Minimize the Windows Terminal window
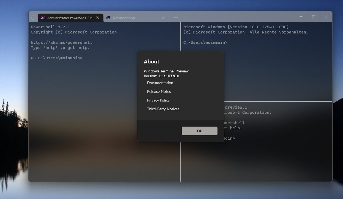Image resolution: width=343 pixels, height=199 pixels. pos(301,17)
